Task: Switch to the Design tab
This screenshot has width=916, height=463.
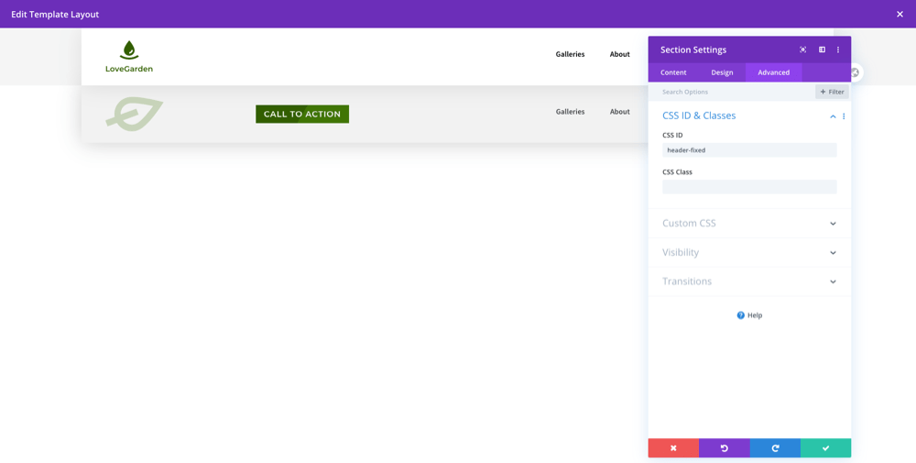Action: pyautogui.click(x=722, y=72)
